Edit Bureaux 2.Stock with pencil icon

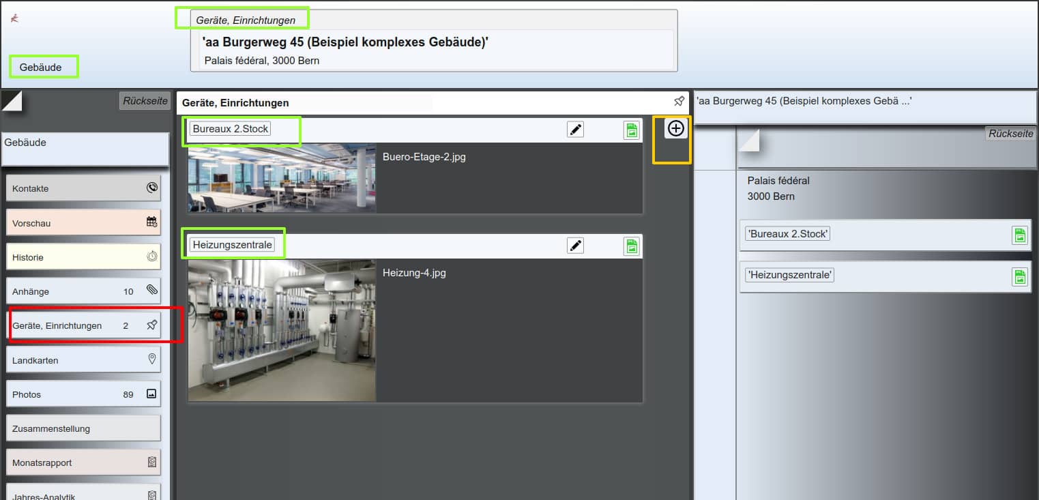point(575,130)
